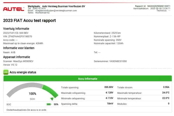
Task: Click Versie V5.12
Action: (x=10, y=65)
